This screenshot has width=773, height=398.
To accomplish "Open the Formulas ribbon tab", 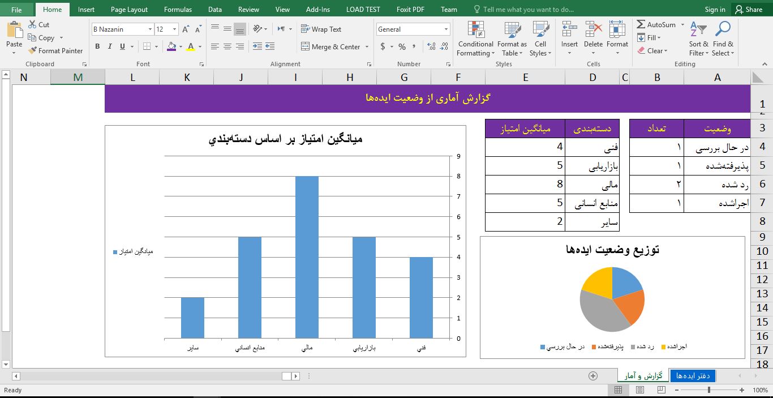I will click(178, 10).
